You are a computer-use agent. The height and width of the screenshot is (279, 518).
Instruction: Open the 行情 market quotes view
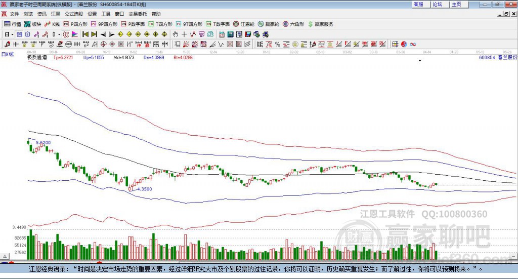[x=13, y=24]
